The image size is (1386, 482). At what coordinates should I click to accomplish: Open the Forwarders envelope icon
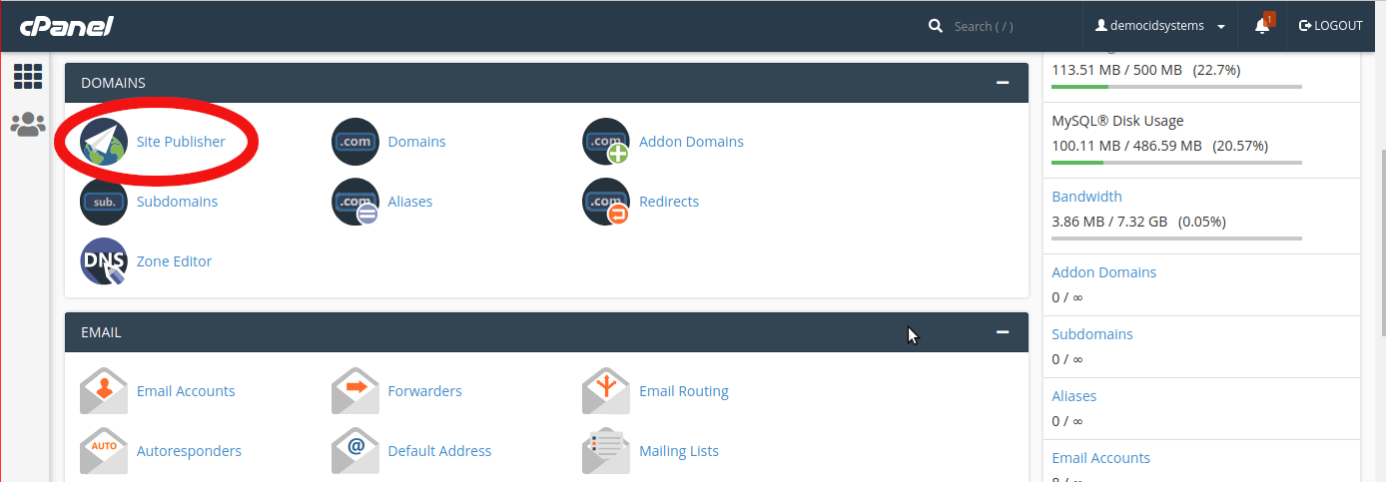point(354,391)
